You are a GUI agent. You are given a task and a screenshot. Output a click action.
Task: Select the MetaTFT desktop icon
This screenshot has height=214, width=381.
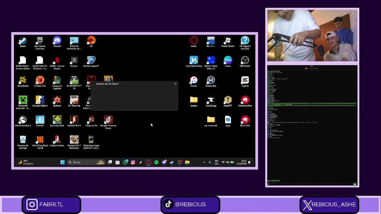pos(228,102)
